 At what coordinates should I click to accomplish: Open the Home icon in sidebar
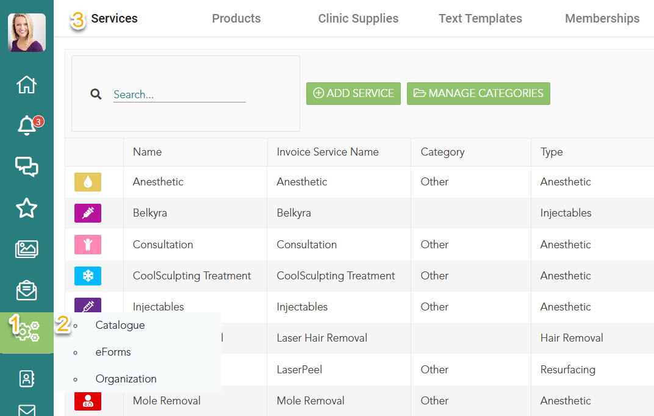click(26, 85)
